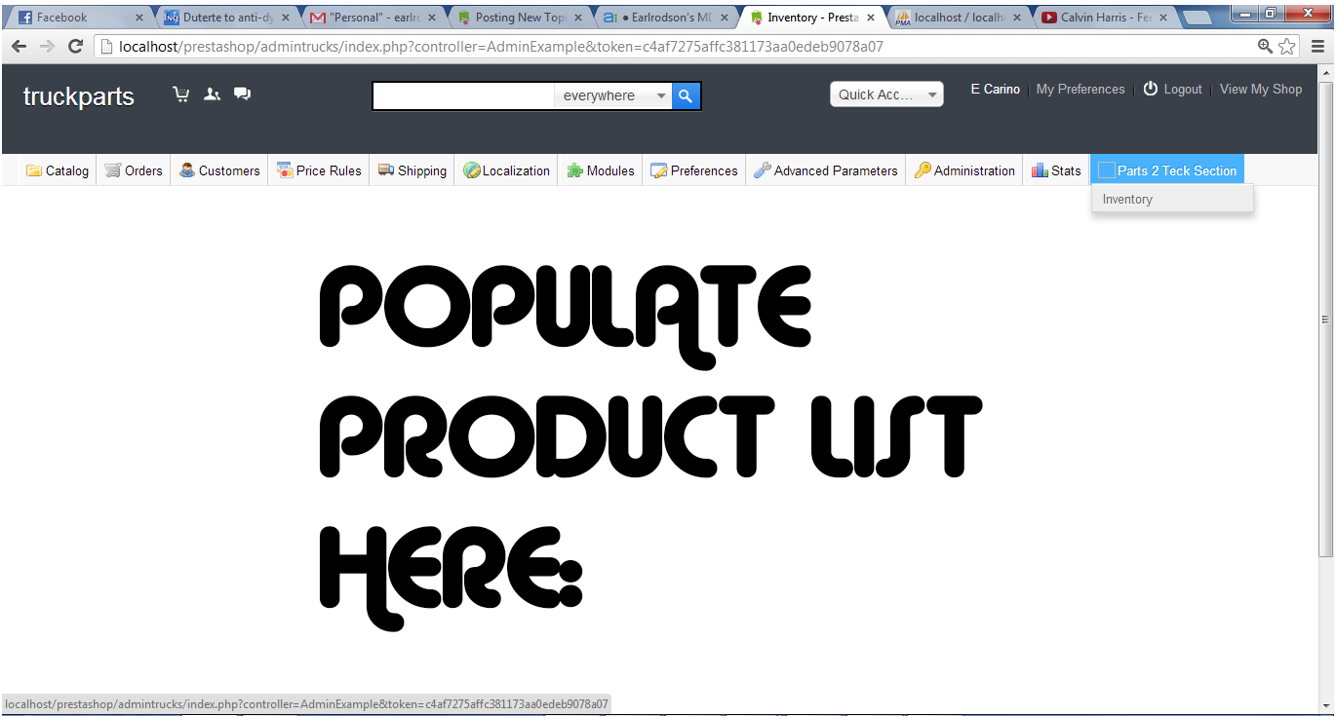
Task: Close the Posting New Topic tab
Action: (x=579, y=18)
